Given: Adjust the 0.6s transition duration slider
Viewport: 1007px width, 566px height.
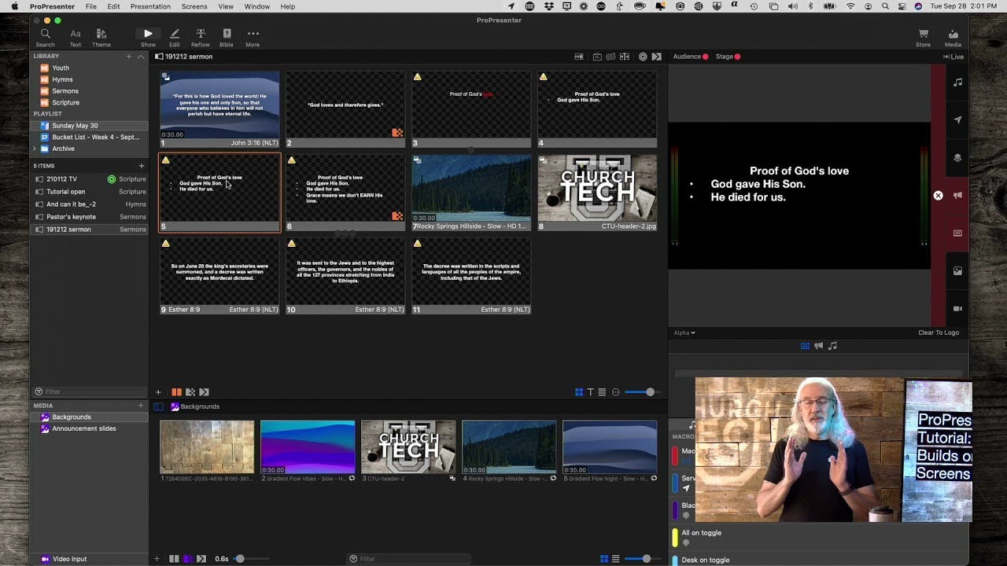Looking at the screenshot, I should pos(250,559).
